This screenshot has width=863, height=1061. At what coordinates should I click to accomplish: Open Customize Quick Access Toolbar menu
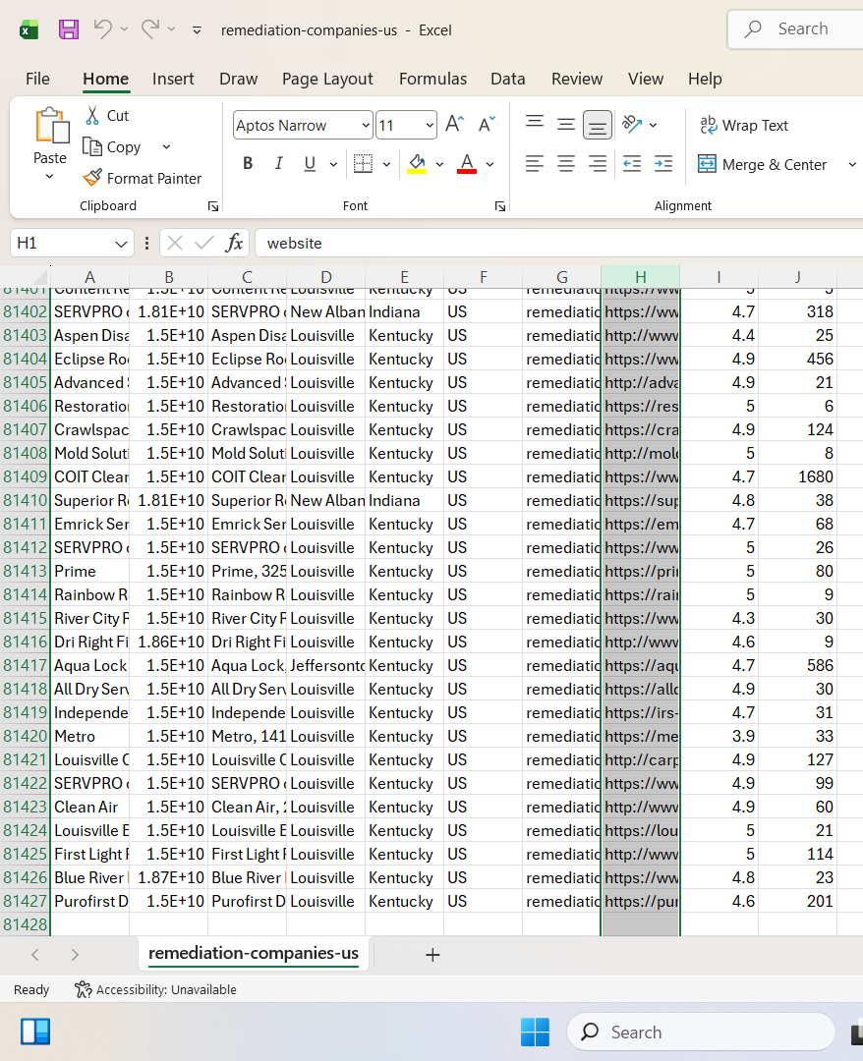click(x=197, y=30)
